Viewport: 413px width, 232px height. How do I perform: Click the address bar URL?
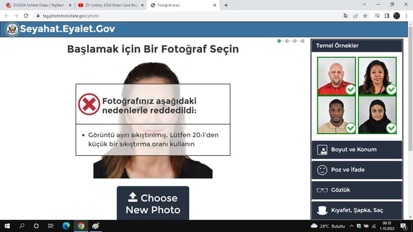click(71, 15)
